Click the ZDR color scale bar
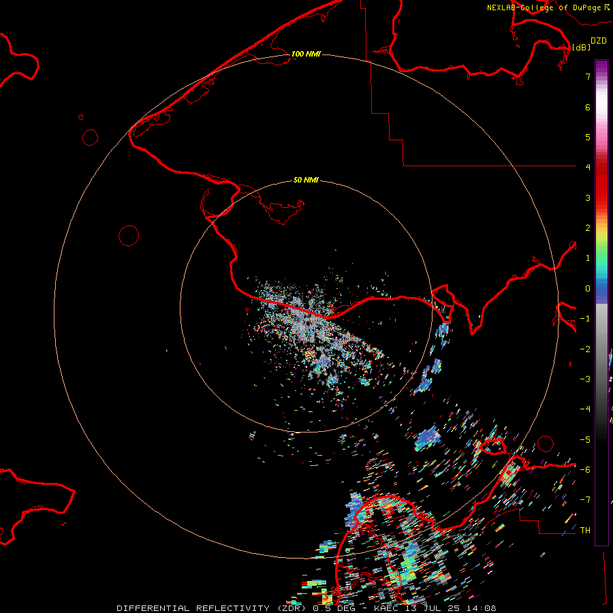Image resolution: width=613 pixels, height=613 pixels. click(x=601, y=302)
